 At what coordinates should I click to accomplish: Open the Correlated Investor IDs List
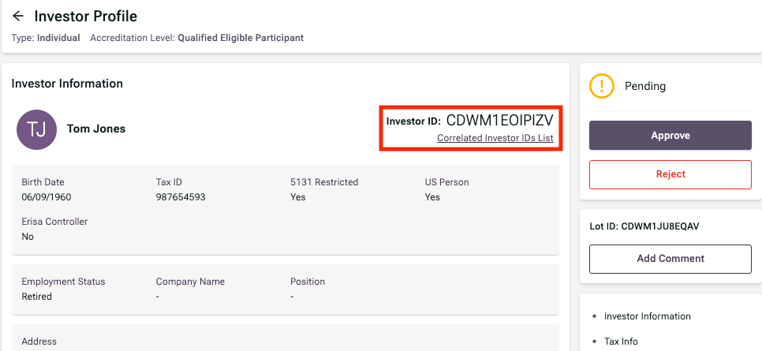click(x=495, y=138)
